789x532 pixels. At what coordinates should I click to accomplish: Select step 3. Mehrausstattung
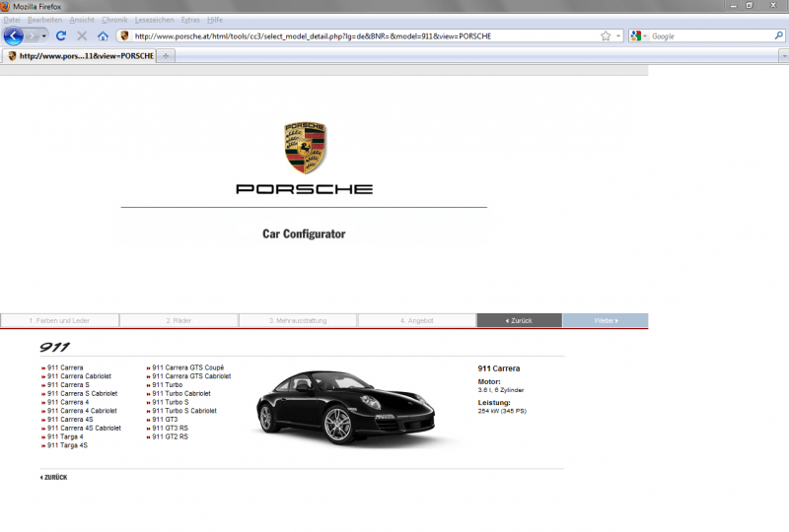(298, 320)
